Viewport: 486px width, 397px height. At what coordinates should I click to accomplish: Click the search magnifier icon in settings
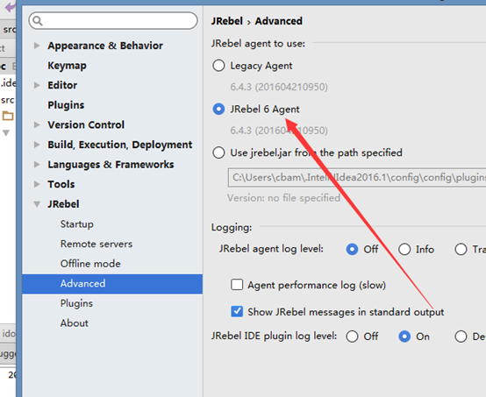pyautogui.click(x=38, y=21)
